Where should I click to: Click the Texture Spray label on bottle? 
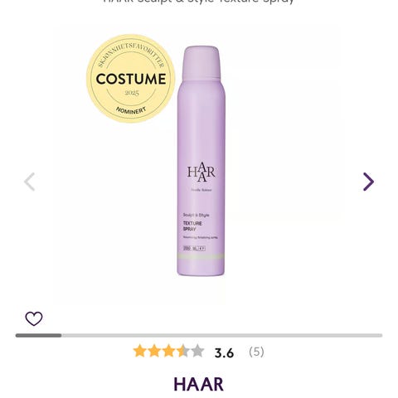(192, 226)
